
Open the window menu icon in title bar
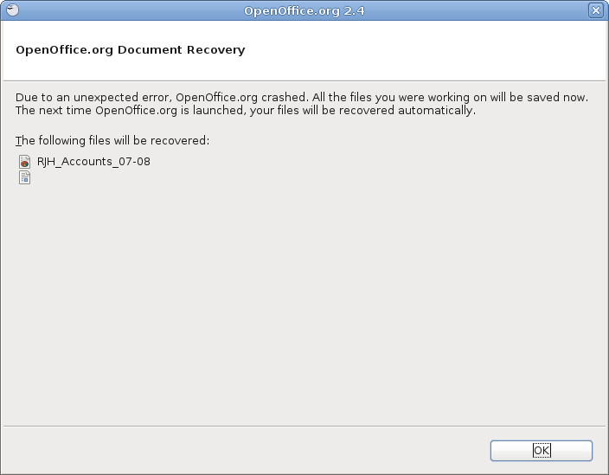(12, 10)
